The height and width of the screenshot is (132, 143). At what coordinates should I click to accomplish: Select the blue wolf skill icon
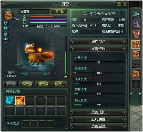[9, 100]
